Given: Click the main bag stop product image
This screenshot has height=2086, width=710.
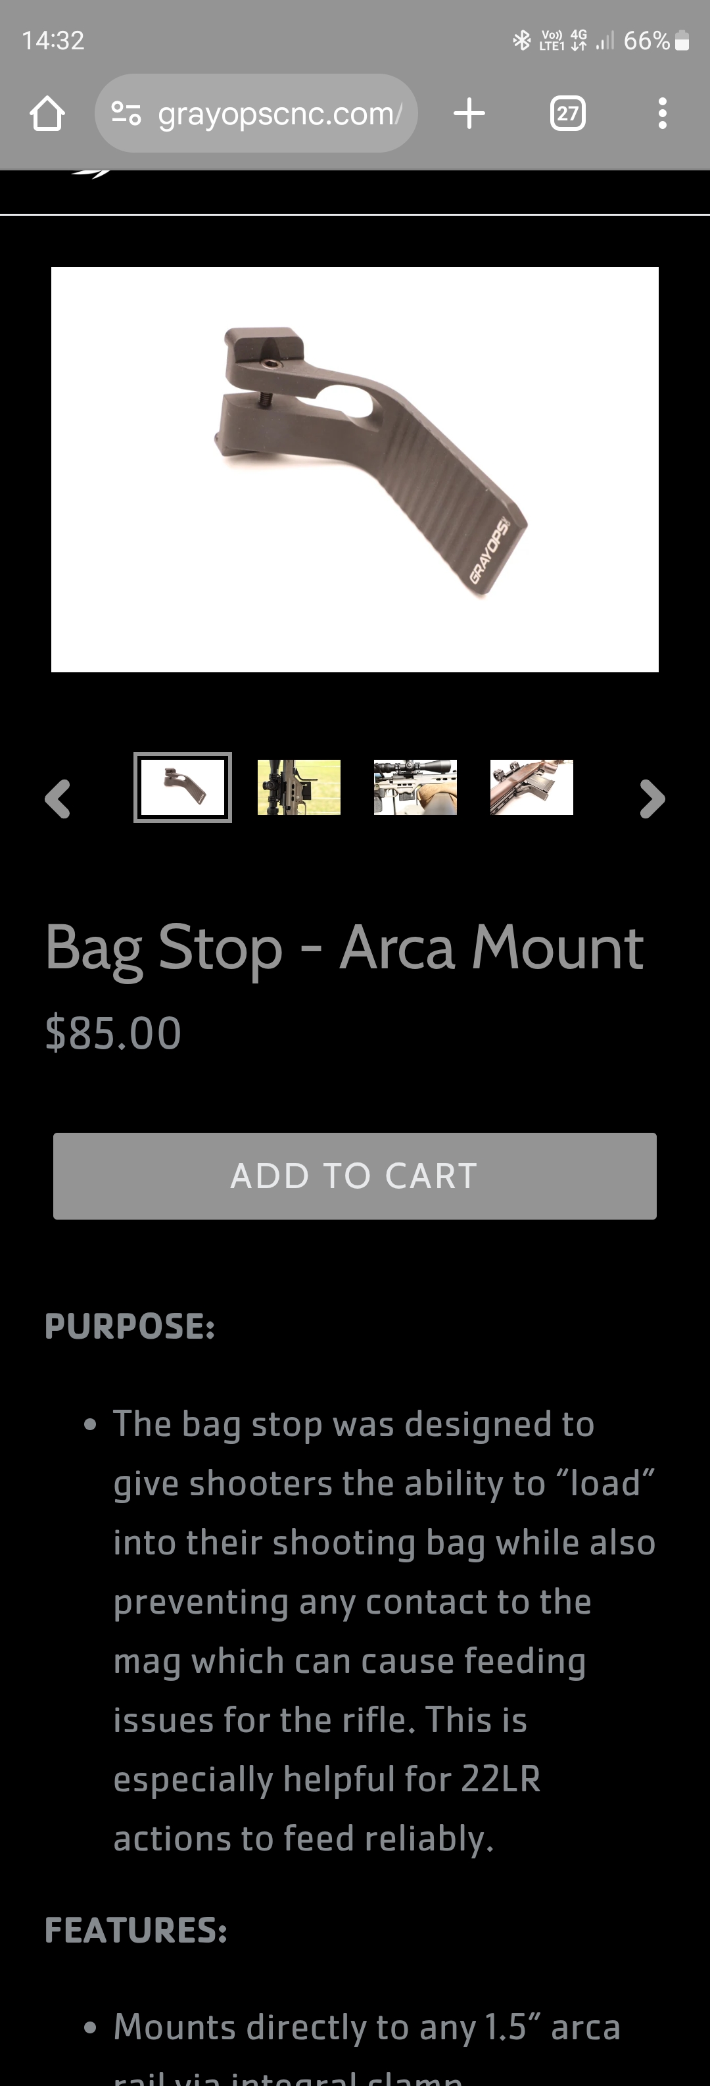Looking at the screenshot, I should pos(354,470).
